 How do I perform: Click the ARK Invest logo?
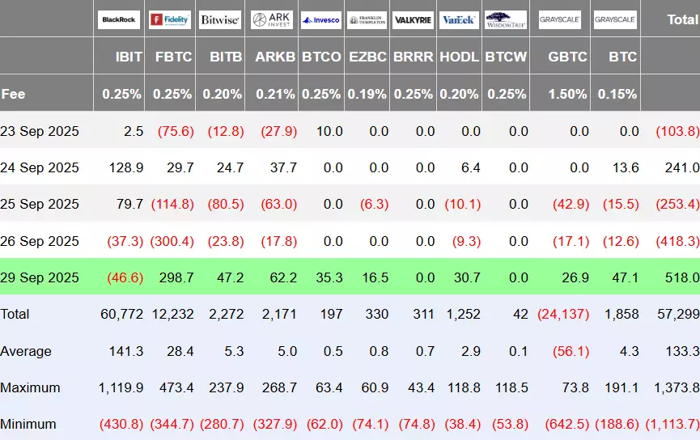pyautogui.click(x=271, y=19)
